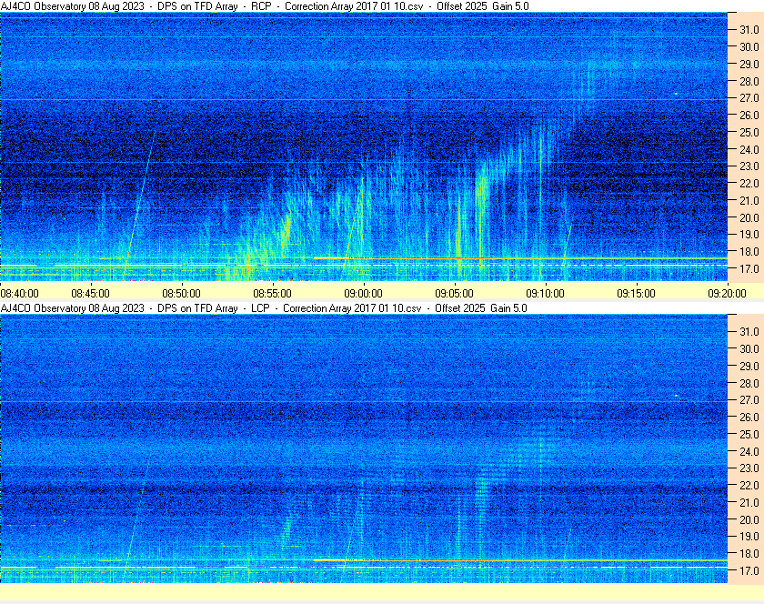Viewport: 764px width, 604px height.
Task: Click the 20.0 frequency label in RCP panel
Action: point(749,218)
